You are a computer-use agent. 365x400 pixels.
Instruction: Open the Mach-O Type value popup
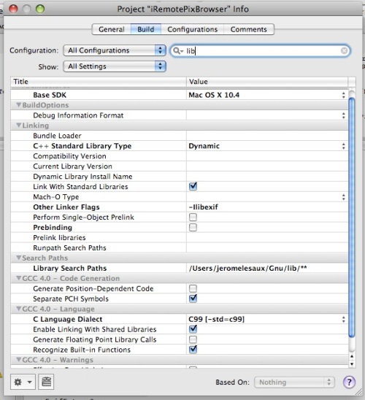[x=344, y=197]
